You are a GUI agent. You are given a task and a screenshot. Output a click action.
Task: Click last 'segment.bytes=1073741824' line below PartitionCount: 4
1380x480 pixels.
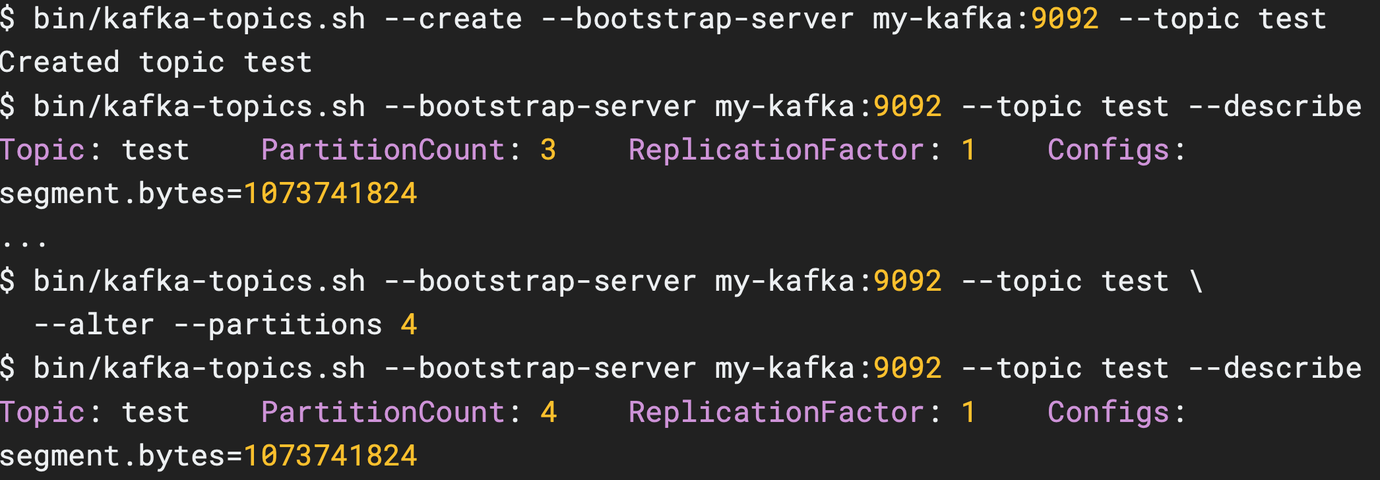point(208,456)
